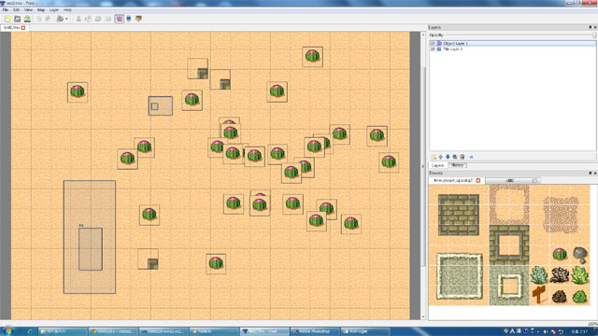
Task: Switch to the Layers panel tab
Action: click(x=437, y=165)
